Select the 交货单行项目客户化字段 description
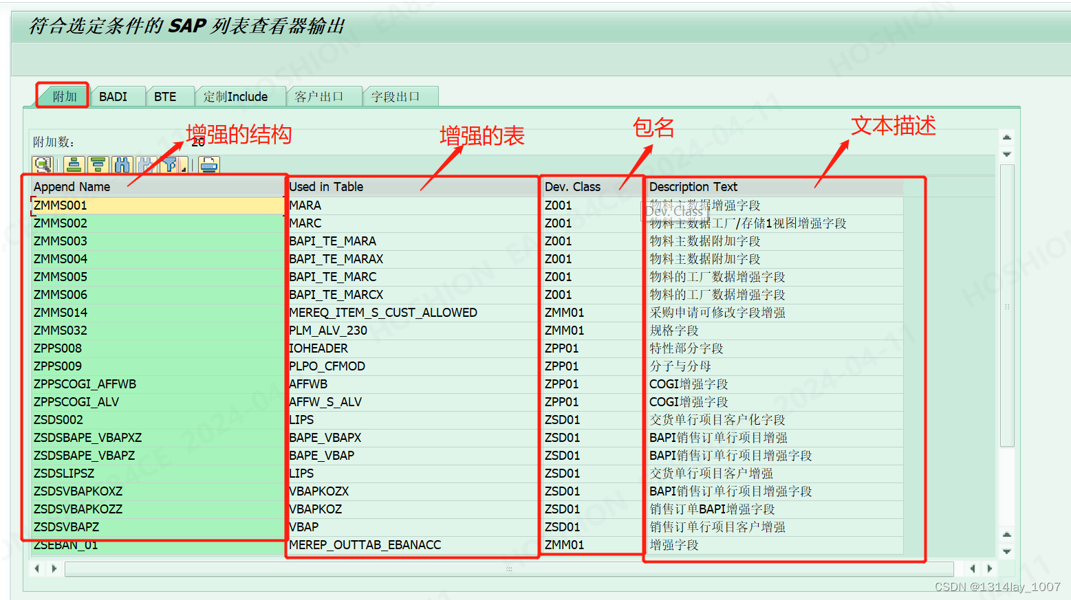Screen dimensions: 1071x600 [x=775, y=420]
